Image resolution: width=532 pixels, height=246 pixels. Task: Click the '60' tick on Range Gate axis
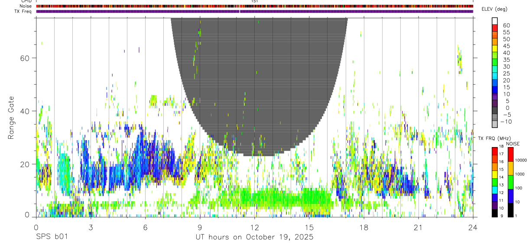pos(24,58)
